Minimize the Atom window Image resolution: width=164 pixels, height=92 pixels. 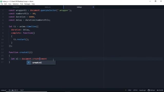[x=150, y=1]
